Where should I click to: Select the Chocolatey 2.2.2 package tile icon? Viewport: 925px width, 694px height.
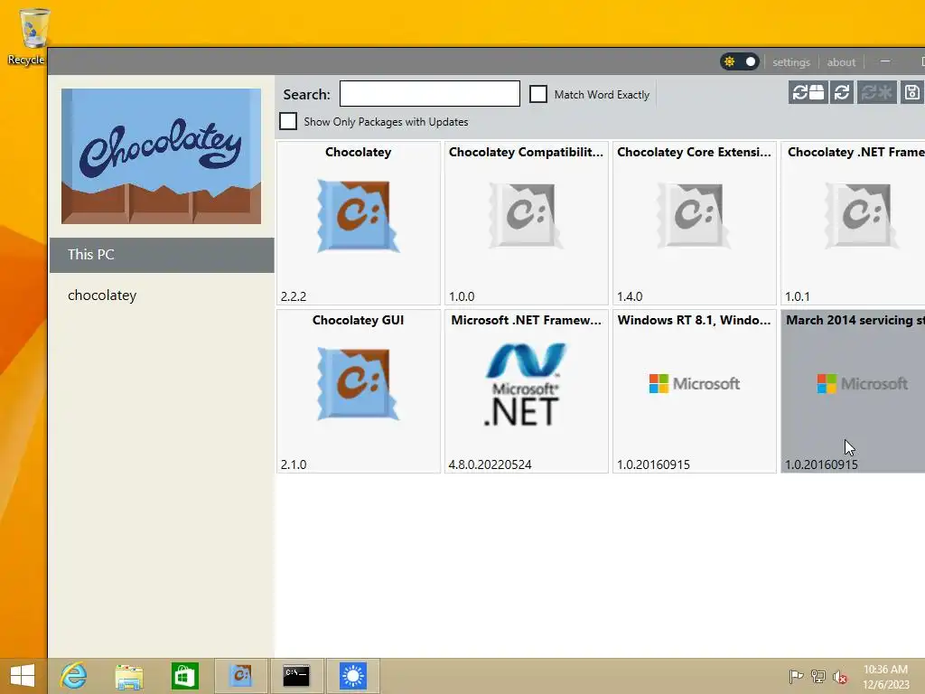coord(358,215)
